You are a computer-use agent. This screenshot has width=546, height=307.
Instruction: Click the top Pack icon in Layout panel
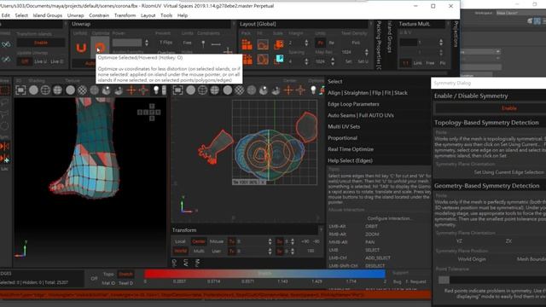247,44
